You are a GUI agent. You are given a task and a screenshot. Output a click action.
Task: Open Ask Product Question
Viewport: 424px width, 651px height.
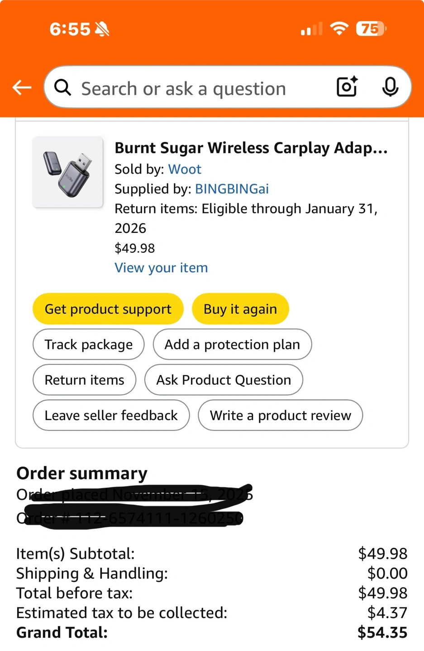point(224,380)
